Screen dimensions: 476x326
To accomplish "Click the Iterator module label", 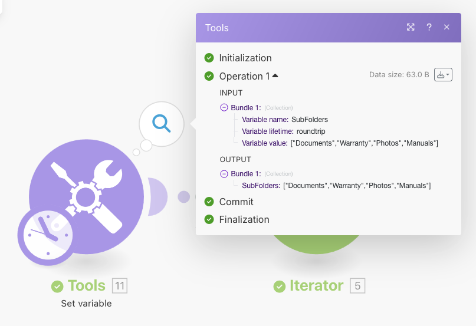I will [x=316, y=286].
